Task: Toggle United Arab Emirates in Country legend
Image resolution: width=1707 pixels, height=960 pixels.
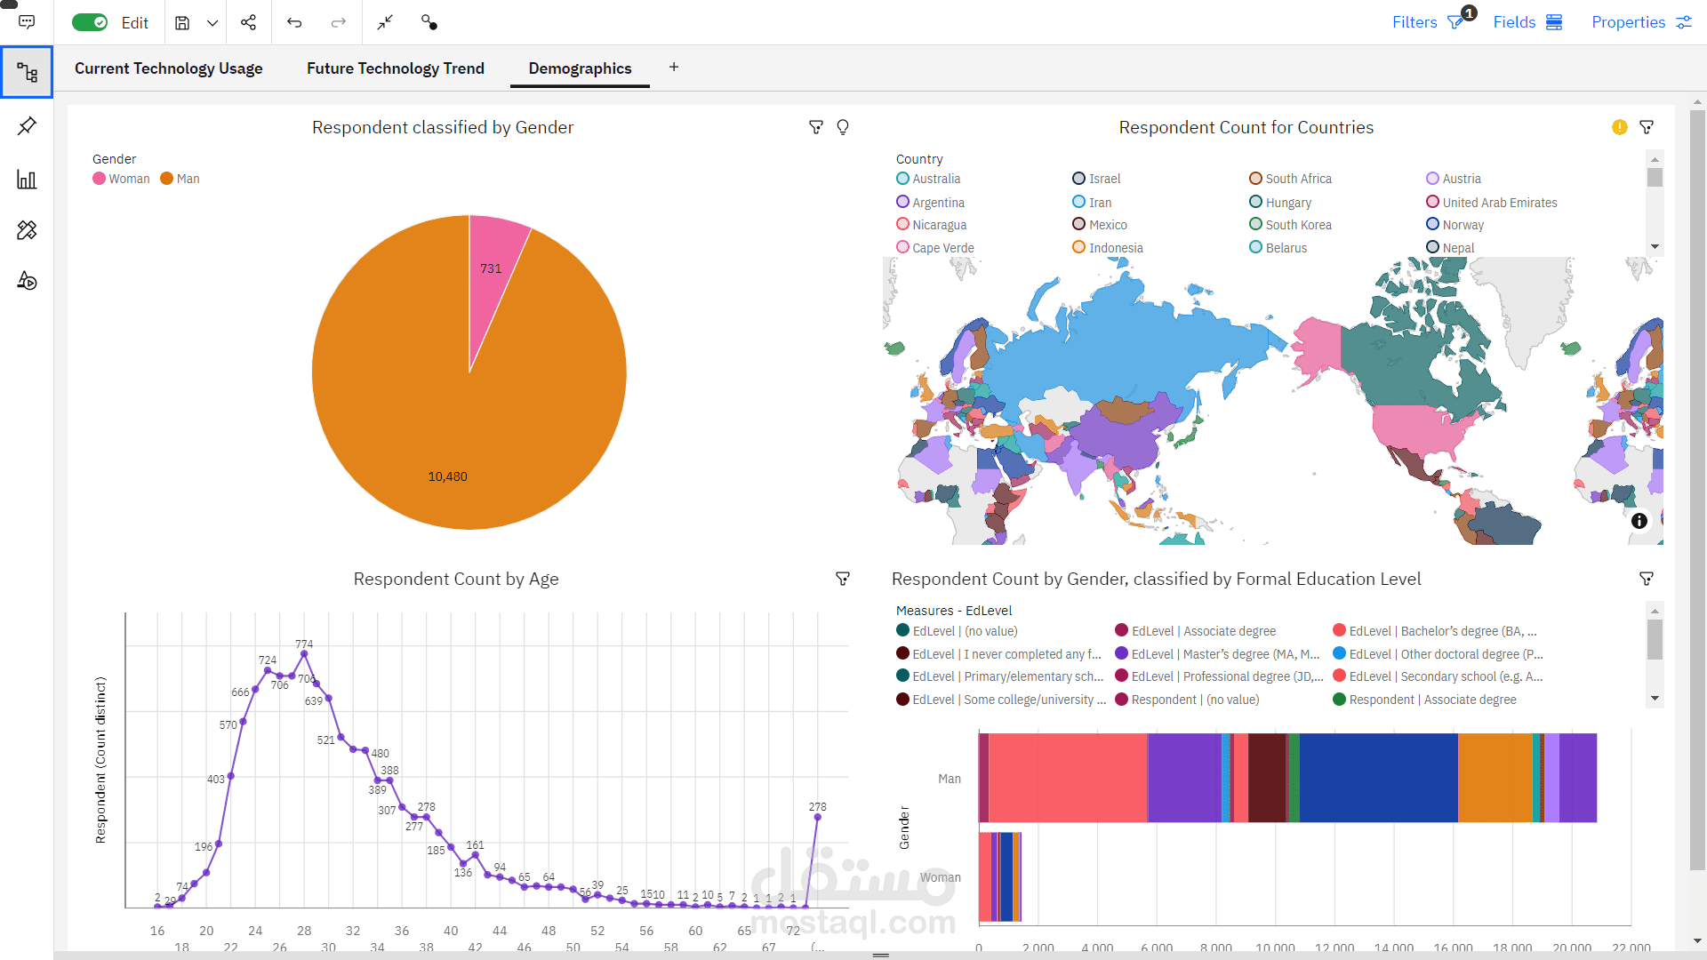Action: pos(1492,203)
